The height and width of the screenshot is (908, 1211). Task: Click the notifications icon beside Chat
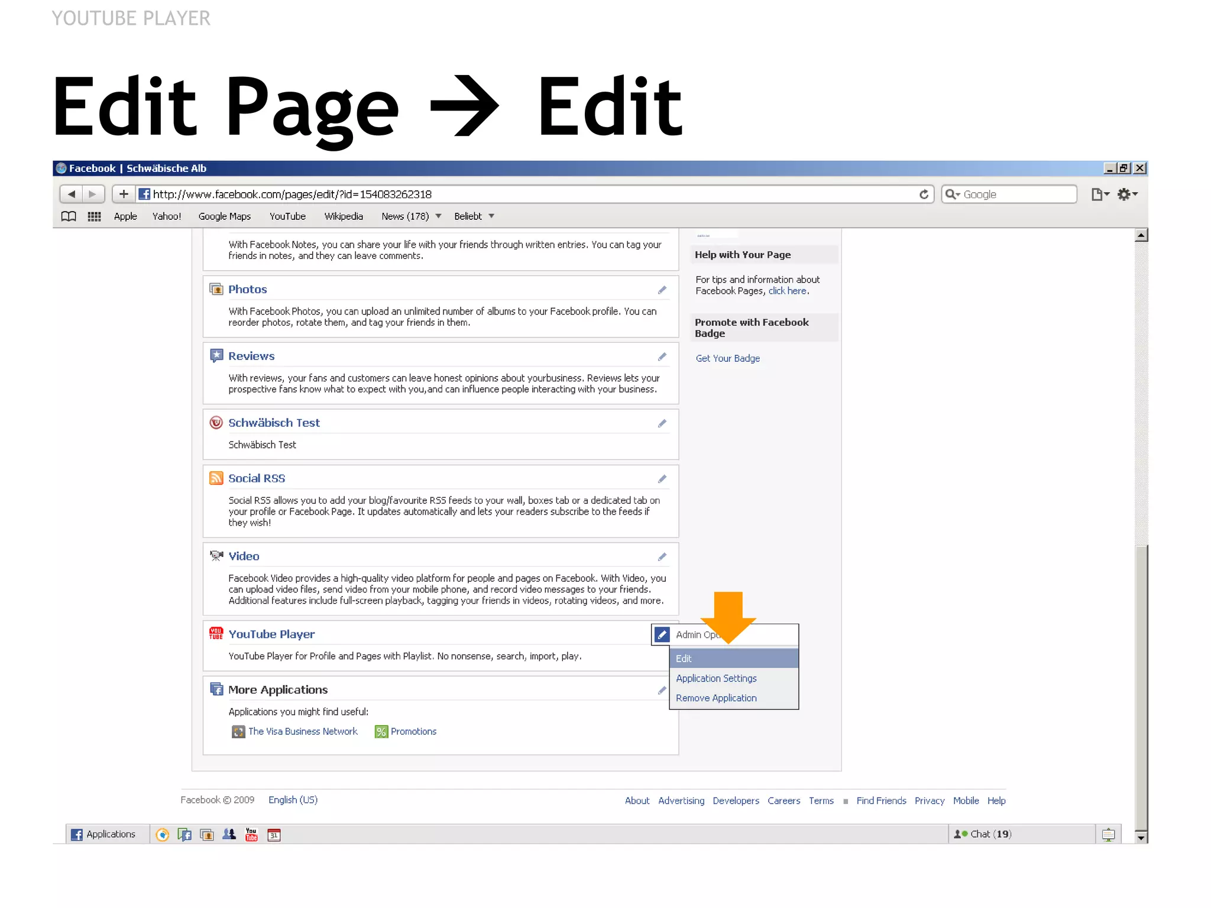point(1109,835)
